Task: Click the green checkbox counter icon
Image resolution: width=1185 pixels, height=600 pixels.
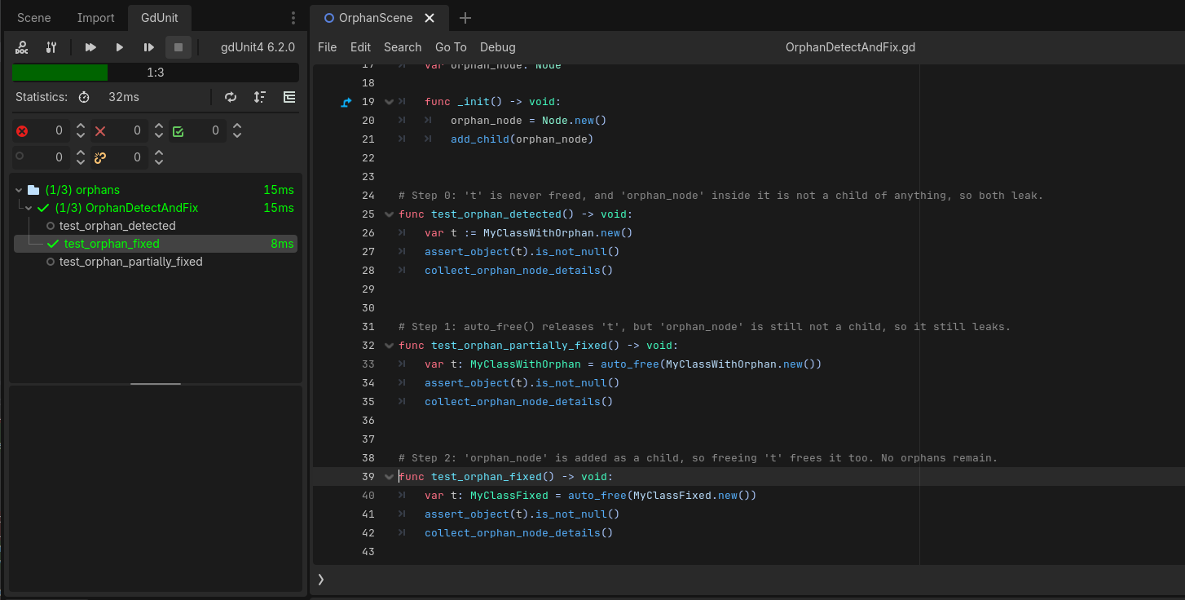Action: 178,131
